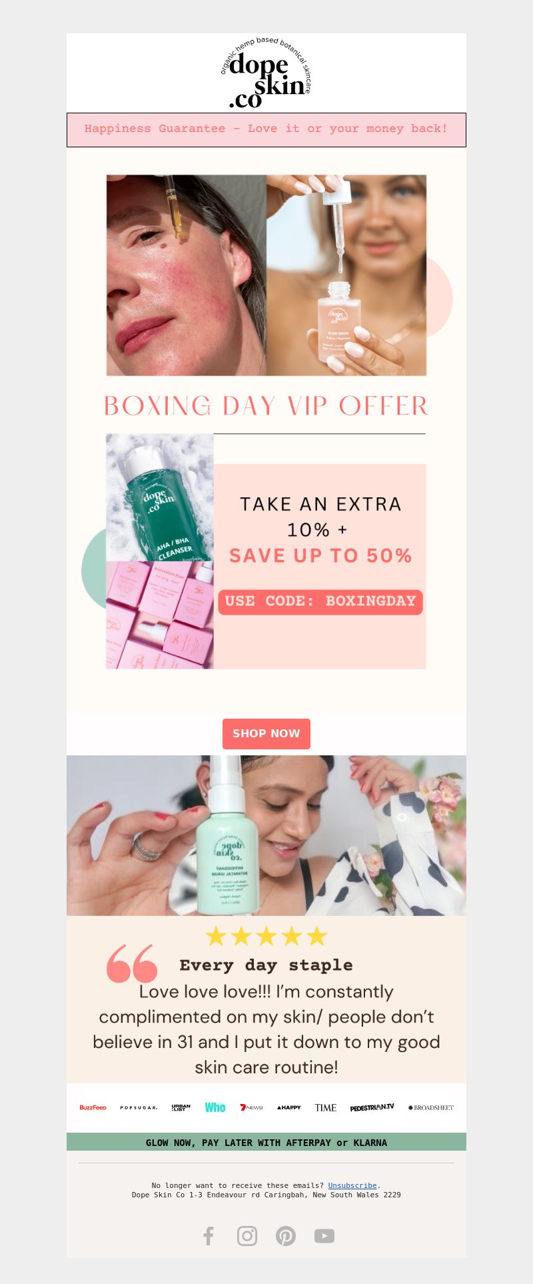533x1284 pixels.
Task: Click the Pedestrian.TV logo
Action: (x=372, y=1107)
